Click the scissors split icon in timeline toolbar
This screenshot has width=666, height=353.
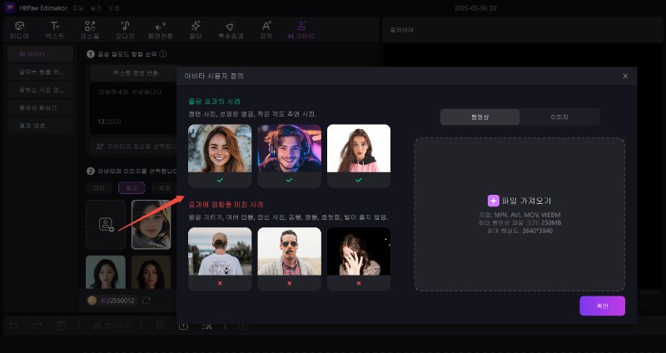(x=97, y=326)
